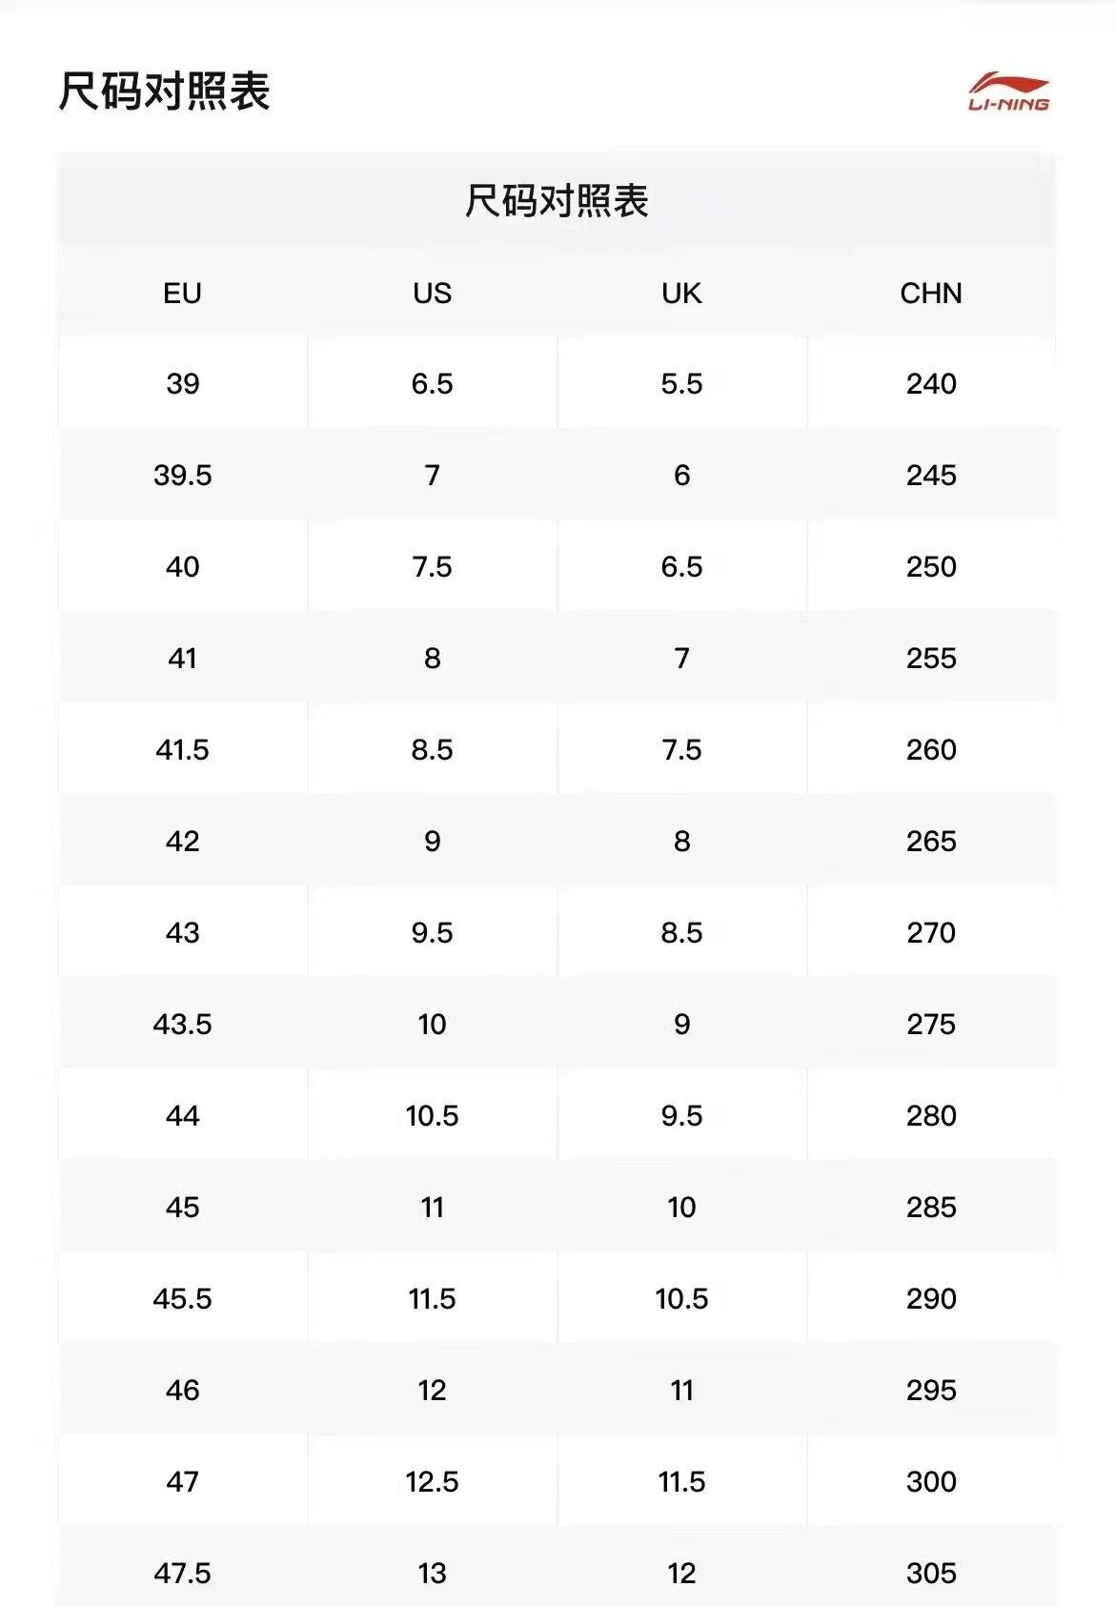This screenshot has height=1607, width=1115.
Task: Select the EU column header
Action: [x=182, y=293]
